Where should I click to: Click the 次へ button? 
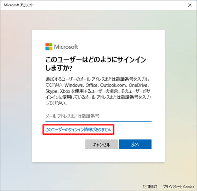[135, 145]
